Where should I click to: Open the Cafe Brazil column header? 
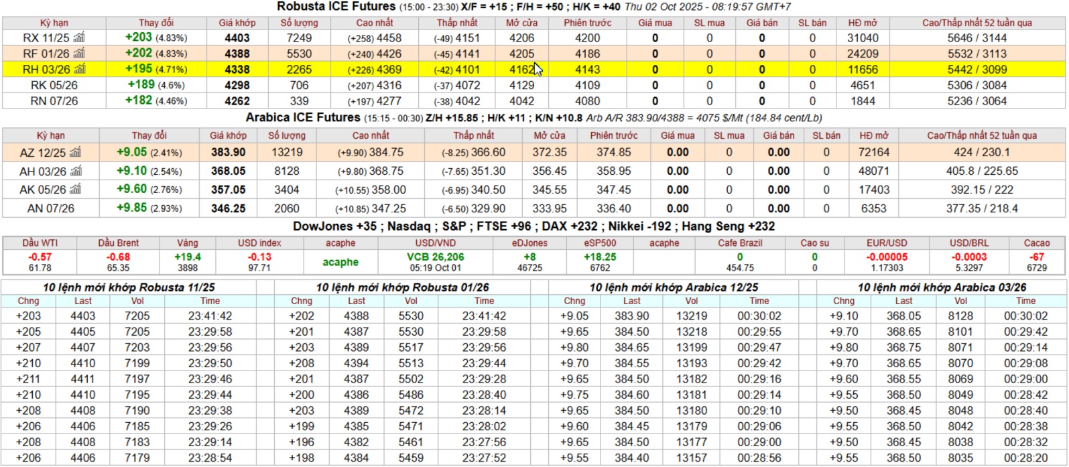point(740,243)
